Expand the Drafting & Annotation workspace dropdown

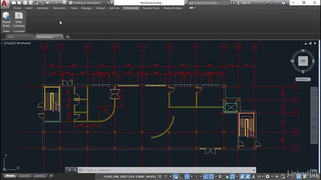pyautogui.click(x=108, y=2)
